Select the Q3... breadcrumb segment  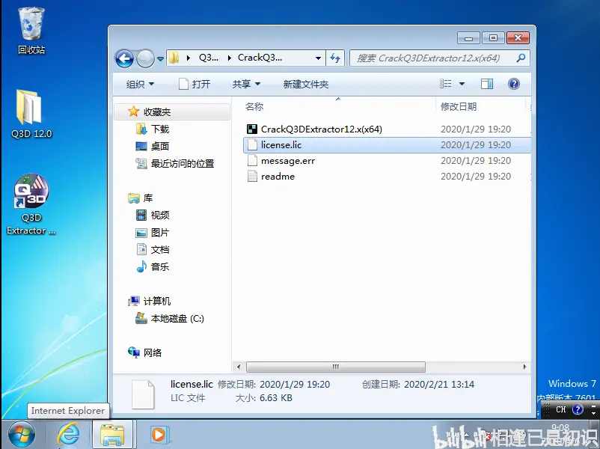click(209, 58)
